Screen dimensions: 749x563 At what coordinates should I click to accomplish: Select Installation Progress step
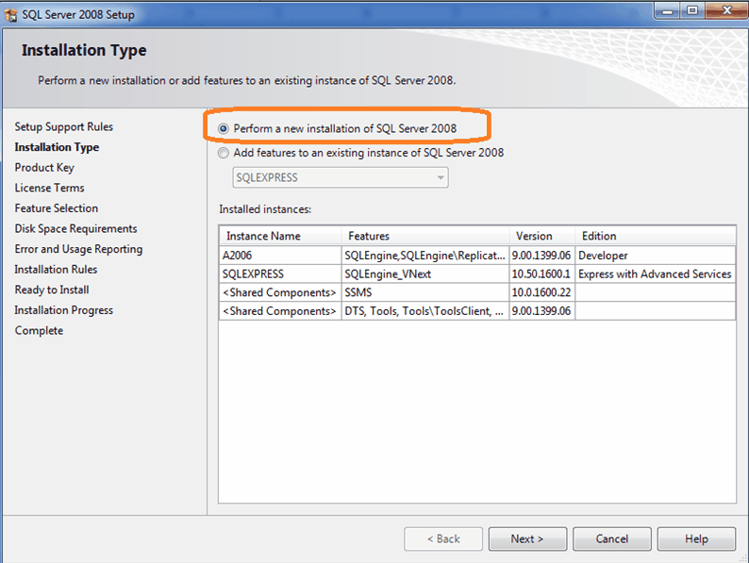coord(63,310)
